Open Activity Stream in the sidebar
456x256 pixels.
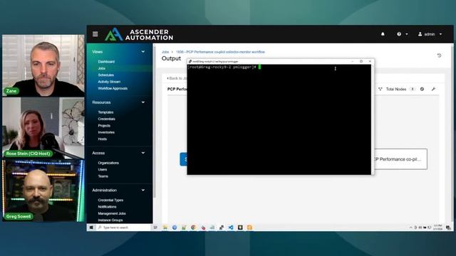point(109,82)
